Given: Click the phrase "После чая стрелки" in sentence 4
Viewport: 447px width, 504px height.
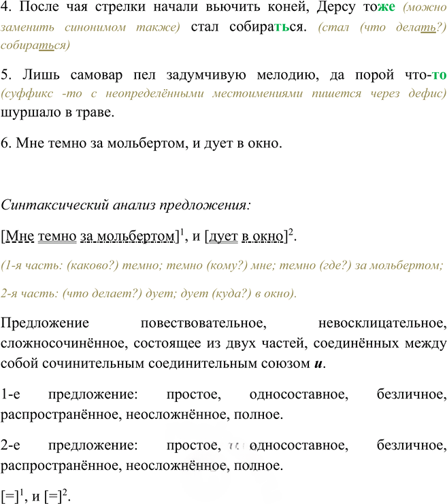Looking at the screenshot, I should (x=82, y=7).
